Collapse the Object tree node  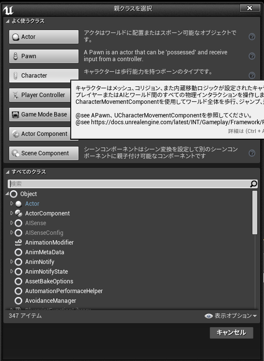tap(7, 194)
